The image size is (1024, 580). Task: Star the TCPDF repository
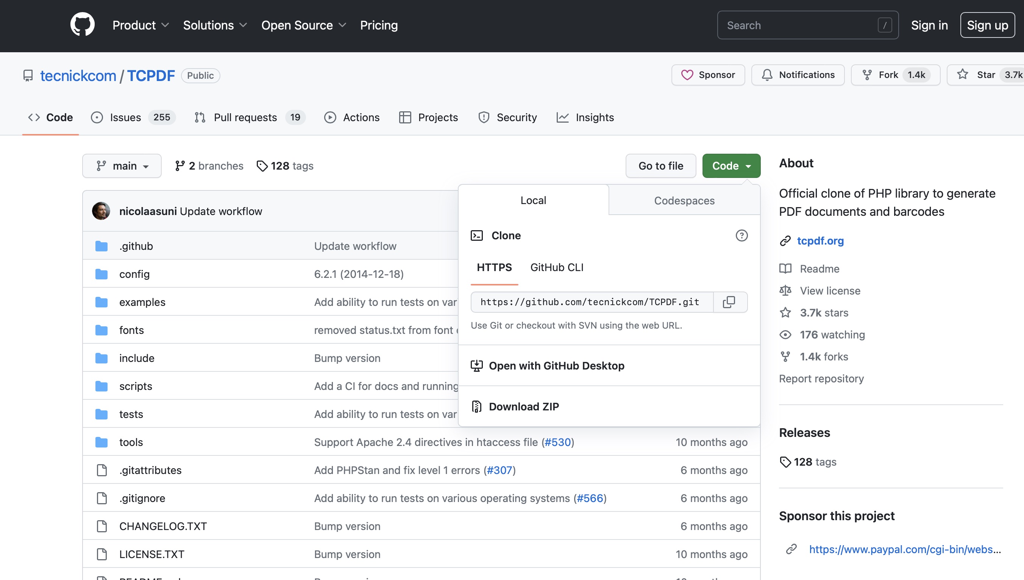(x=985, y=75)
